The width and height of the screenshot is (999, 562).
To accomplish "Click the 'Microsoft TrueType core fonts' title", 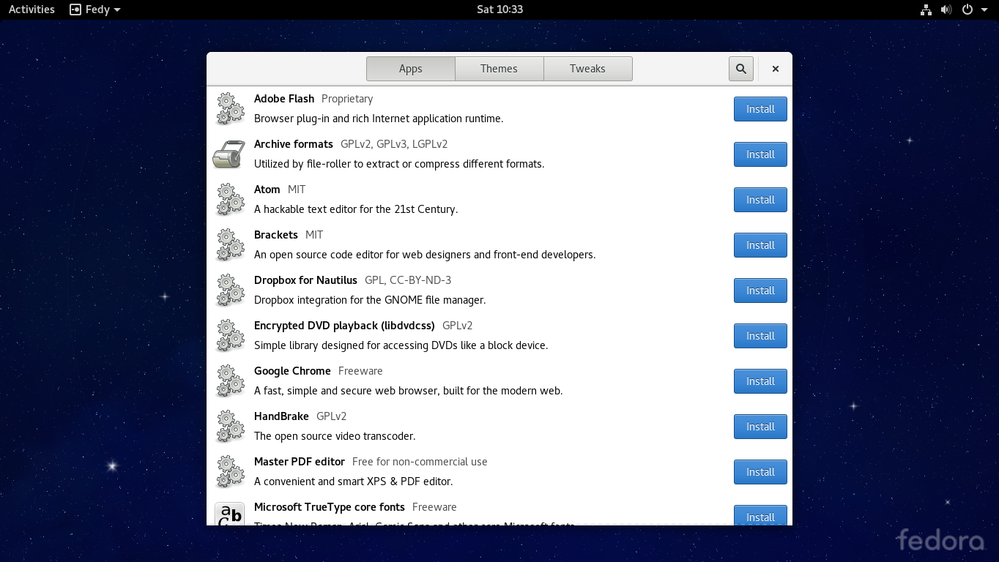I will click(x=330, y=507).
